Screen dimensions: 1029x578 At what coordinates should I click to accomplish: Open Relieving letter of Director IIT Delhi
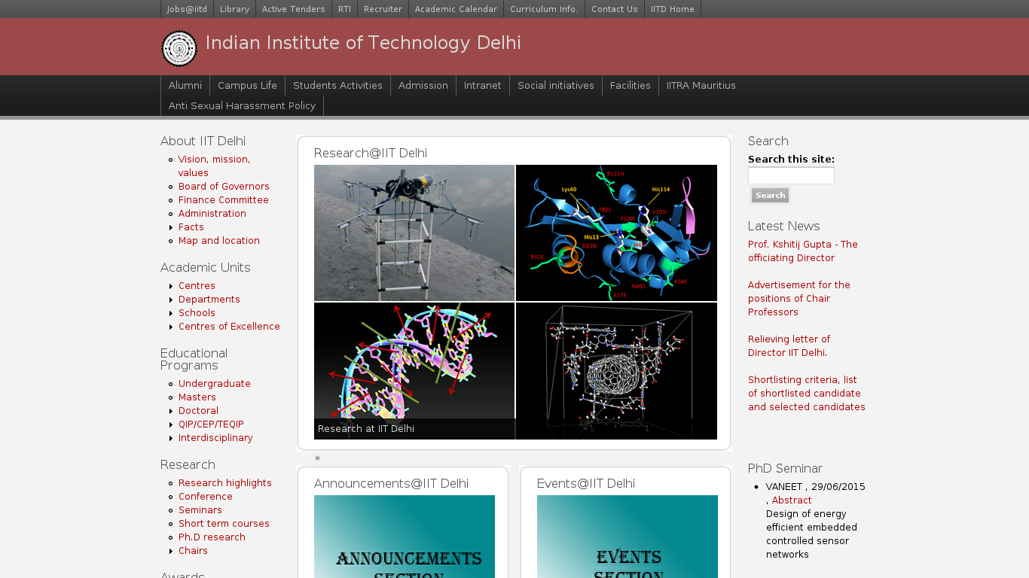[x=789, y=345]
